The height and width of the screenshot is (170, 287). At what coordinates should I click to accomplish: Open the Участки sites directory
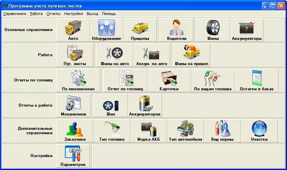(259, 131)
